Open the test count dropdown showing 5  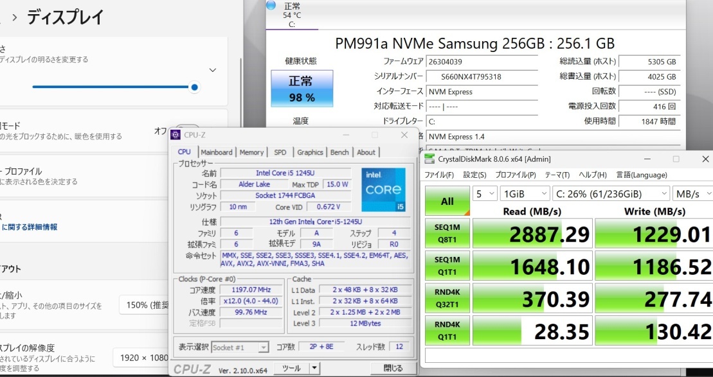pos(485,194)
